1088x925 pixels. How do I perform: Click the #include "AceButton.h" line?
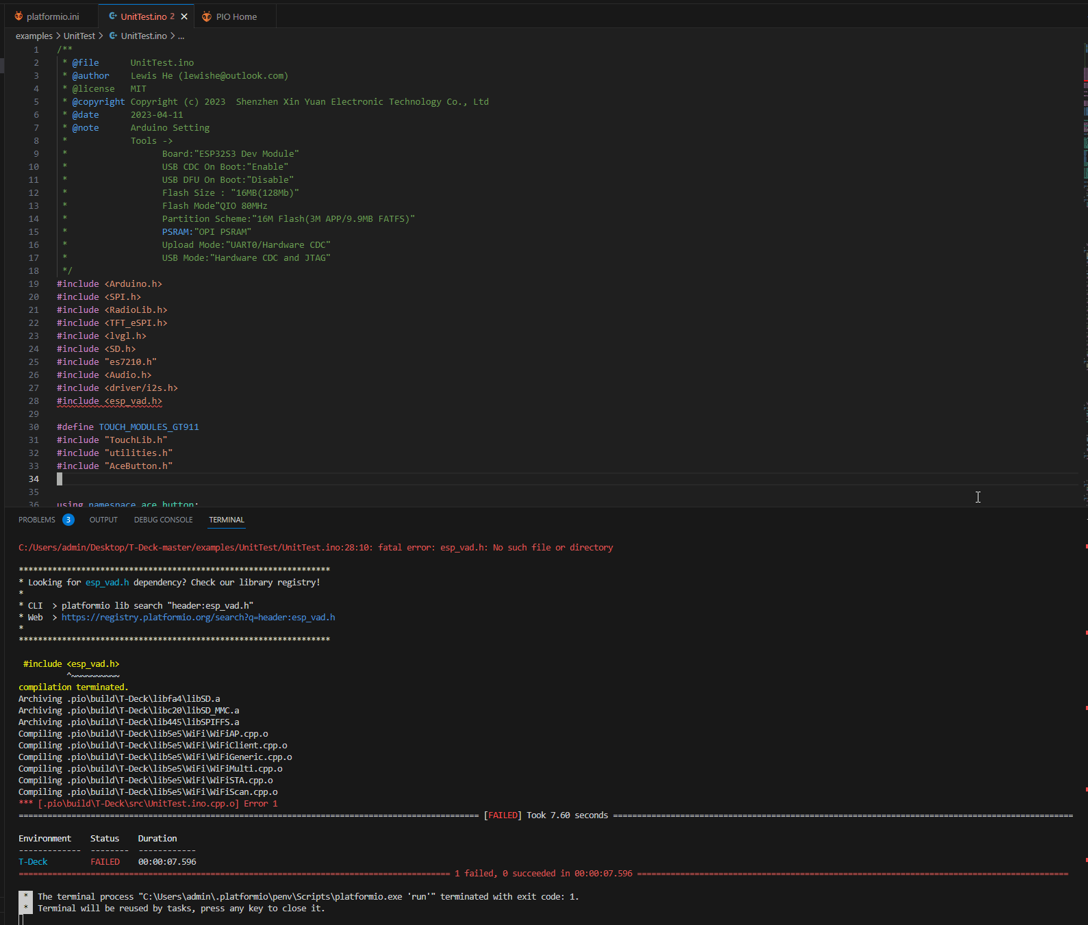(x=114, y=466)
